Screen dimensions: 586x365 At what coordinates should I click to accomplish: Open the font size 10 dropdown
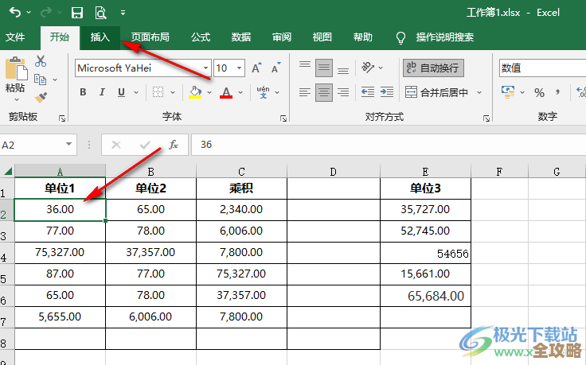239,68
